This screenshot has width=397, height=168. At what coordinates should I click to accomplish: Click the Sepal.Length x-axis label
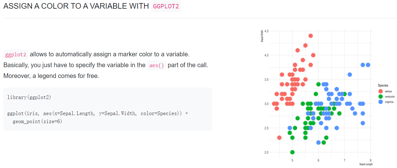pos(366,164)
